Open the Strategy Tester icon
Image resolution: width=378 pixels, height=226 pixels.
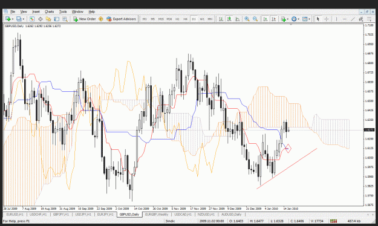65,19
